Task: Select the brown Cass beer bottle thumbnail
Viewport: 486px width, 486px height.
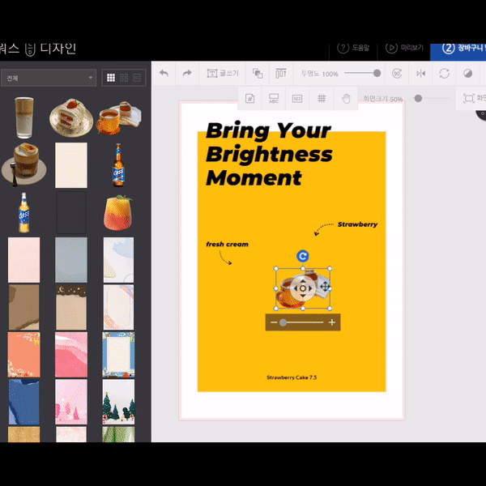Action: [x=119, y=165]
